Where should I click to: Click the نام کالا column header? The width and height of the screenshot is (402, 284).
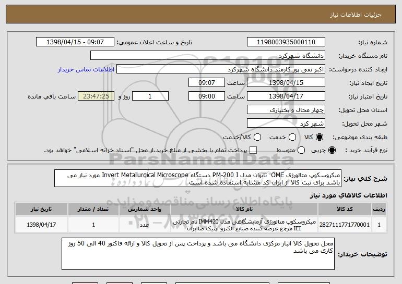pyautogui.click(x=244, y=209)
